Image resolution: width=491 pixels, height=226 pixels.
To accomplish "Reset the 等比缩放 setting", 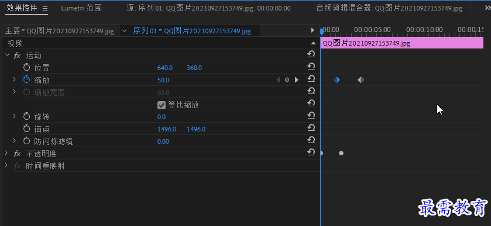I will click(311, 103).
